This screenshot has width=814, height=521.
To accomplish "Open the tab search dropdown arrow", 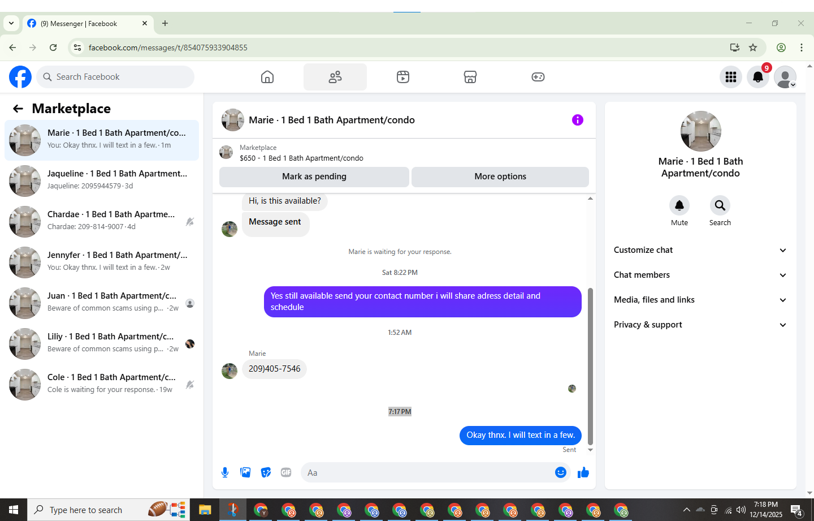I will click(x=11, y=23).
